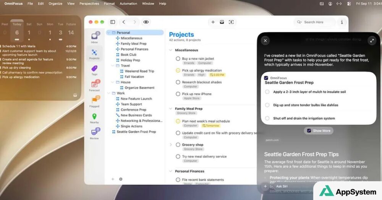Open the Organize menu

click(x=55, y=4)
